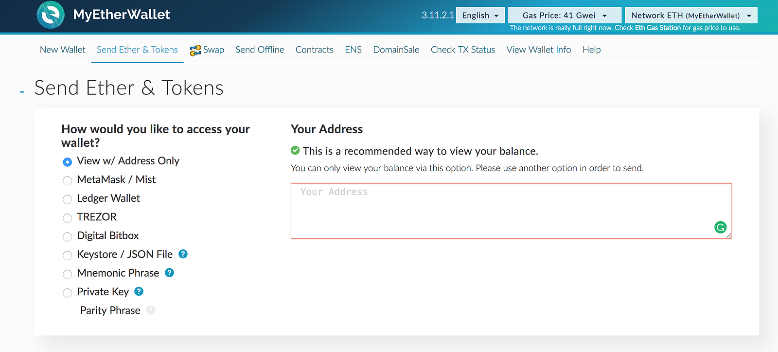778x352 pixels.
Task: Click the Your Address heading
Action: (327, 129)
